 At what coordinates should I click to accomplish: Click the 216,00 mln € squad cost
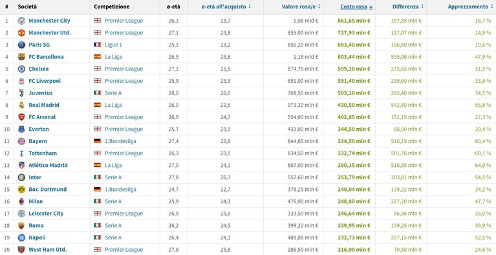click(354, 249)
